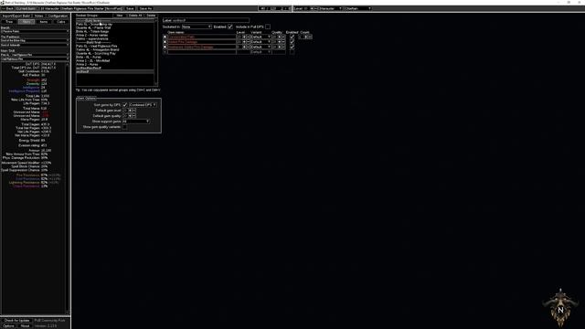Toggle Show gem quality variants checkbox
This screenshot has height=329, width=585.
click(125, 127)
